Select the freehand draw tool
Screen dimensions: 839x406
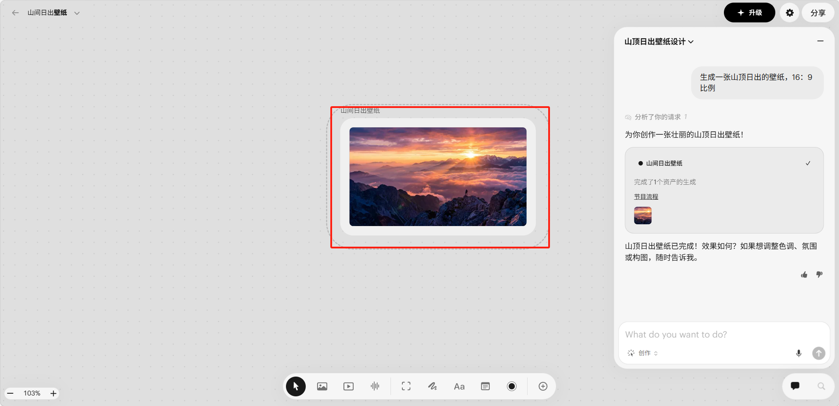[432, 386]
